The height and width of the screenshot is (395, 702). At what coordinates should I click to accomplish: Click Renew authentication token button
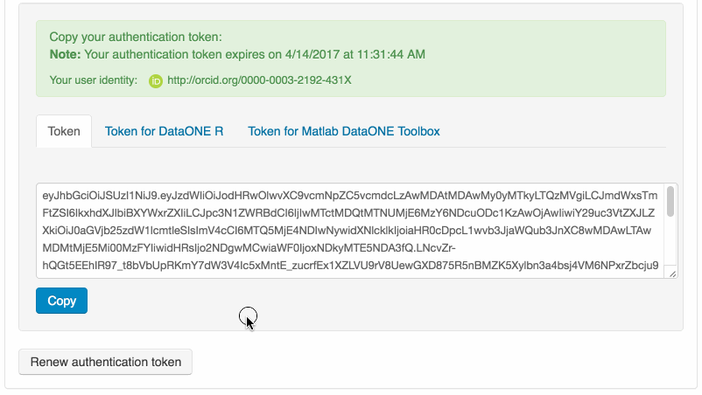coord(105,362)
